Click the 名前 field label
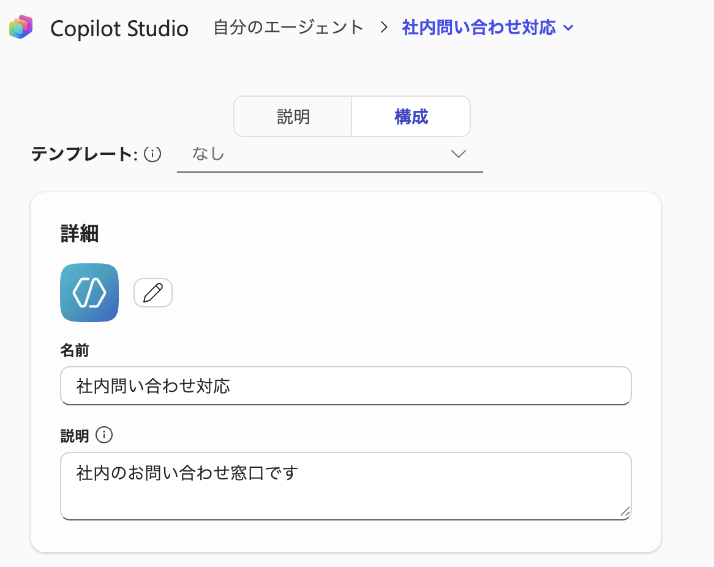This screenshot has height=567, width=714. (x=75, y=350)
